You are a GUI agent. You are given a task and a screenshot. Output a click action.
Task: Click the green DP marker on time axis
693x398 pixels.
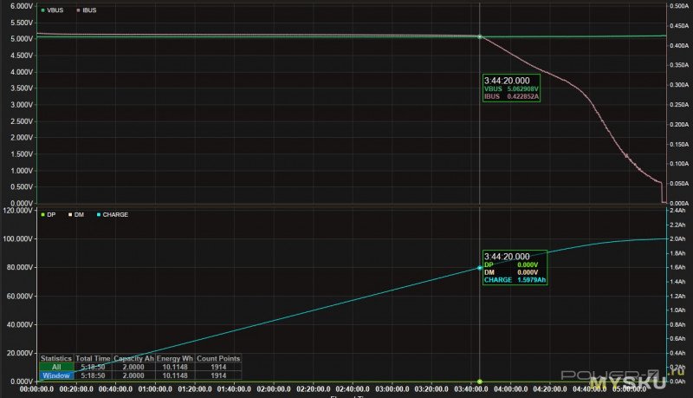pos(480,381)
